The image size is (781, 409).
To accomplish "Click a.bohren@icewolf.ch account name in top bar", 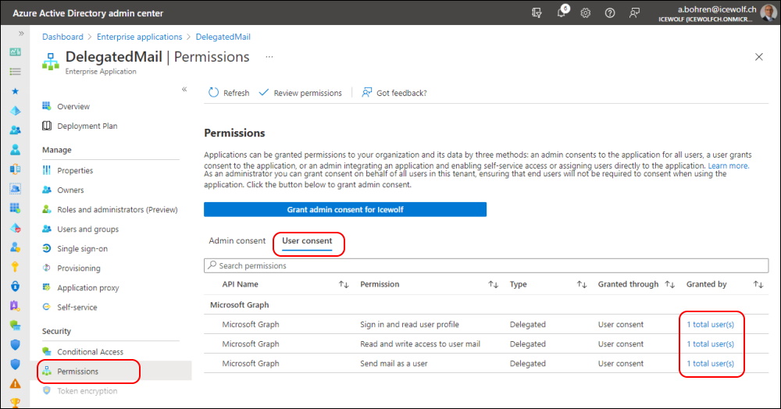I will coord(717,9).
